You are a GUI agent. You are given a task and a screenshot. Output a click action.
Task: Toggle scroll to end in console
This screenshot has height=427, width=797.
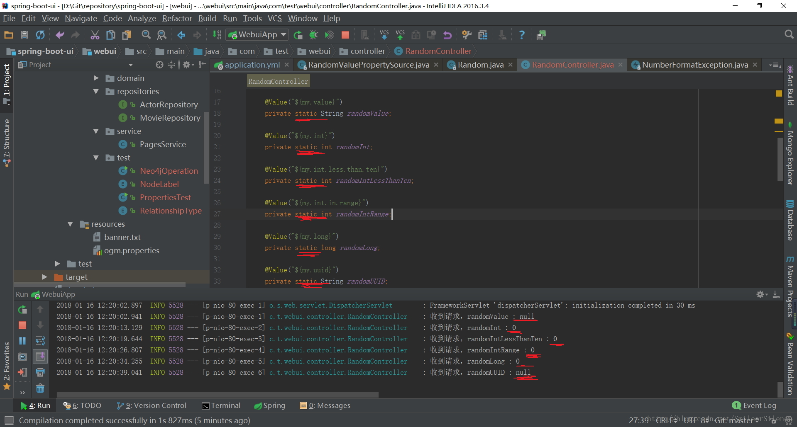(40, 357)
